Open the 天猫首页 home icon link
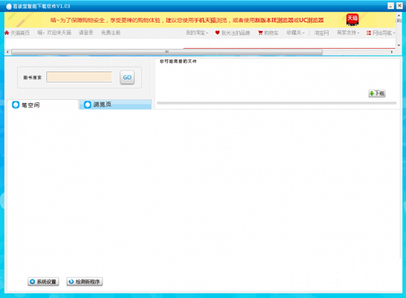 coord(17,33)
